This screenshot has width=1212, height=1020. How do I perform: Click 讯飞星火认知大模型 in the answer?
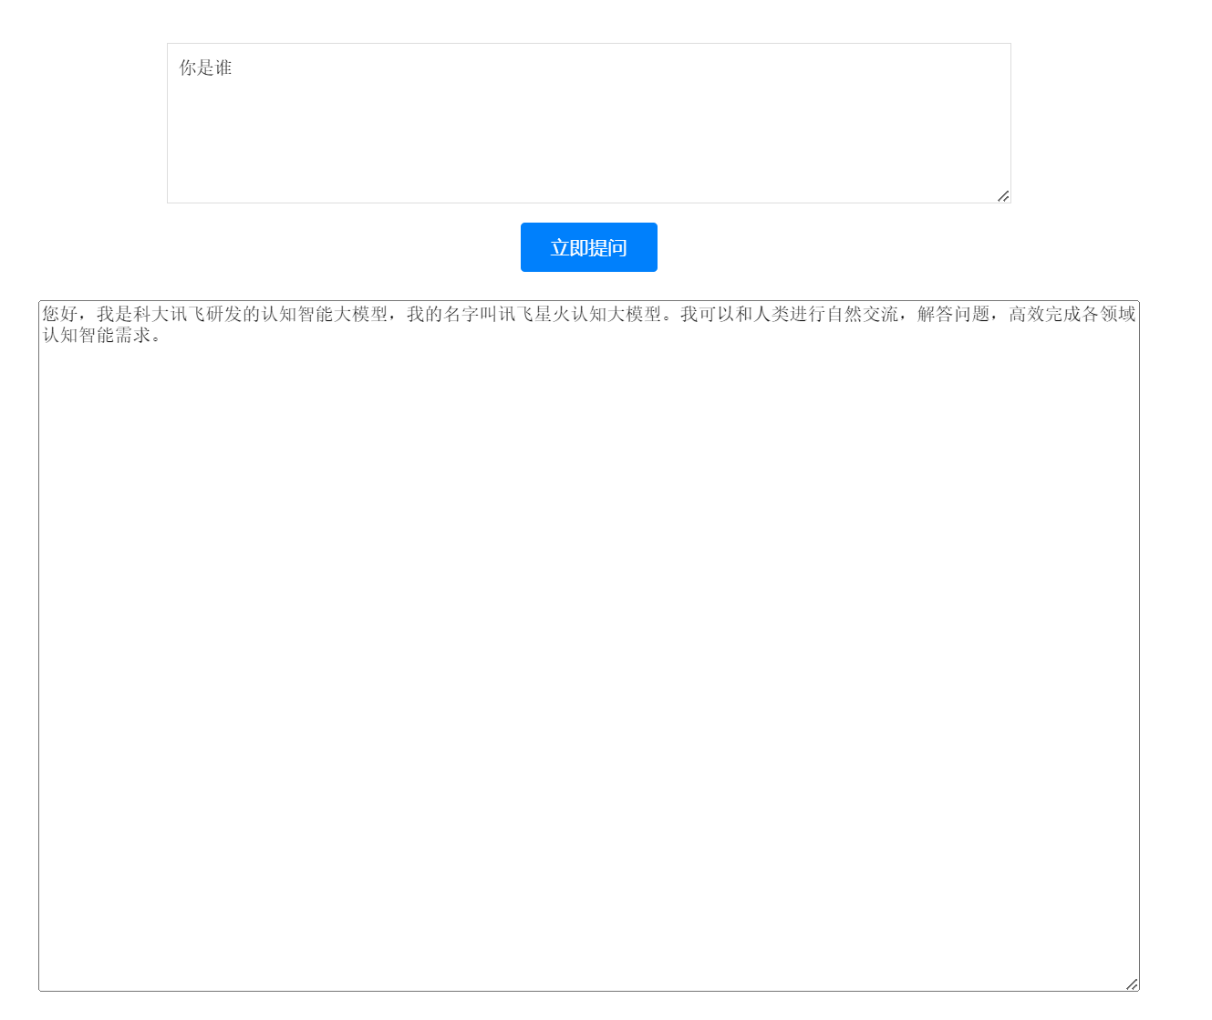(x=579, y=314)
